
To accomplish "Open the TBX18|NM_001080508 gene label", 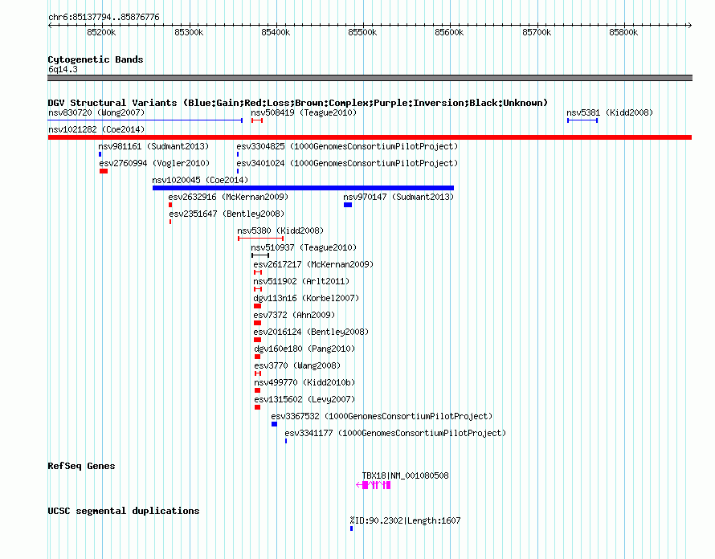I will click(406, 475).
